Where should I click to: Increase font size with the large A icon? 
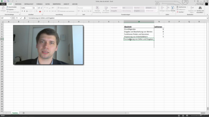39,8
